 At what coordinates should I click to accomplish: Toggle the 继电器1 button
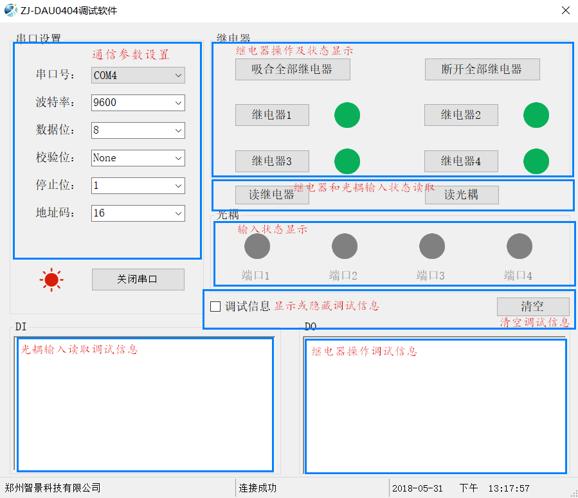[x=272, y=115]
